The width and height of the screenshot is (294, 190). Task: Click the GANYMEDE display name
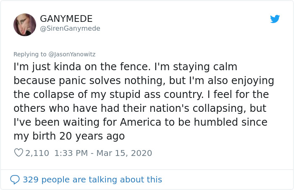(66, 19)
